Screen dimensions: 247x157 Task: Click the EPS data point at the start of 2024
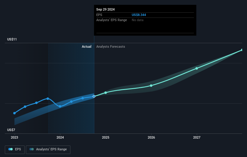pos(60,106)
